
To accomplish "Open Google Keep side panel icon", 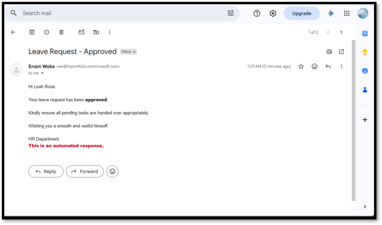I will click(365, 52).
